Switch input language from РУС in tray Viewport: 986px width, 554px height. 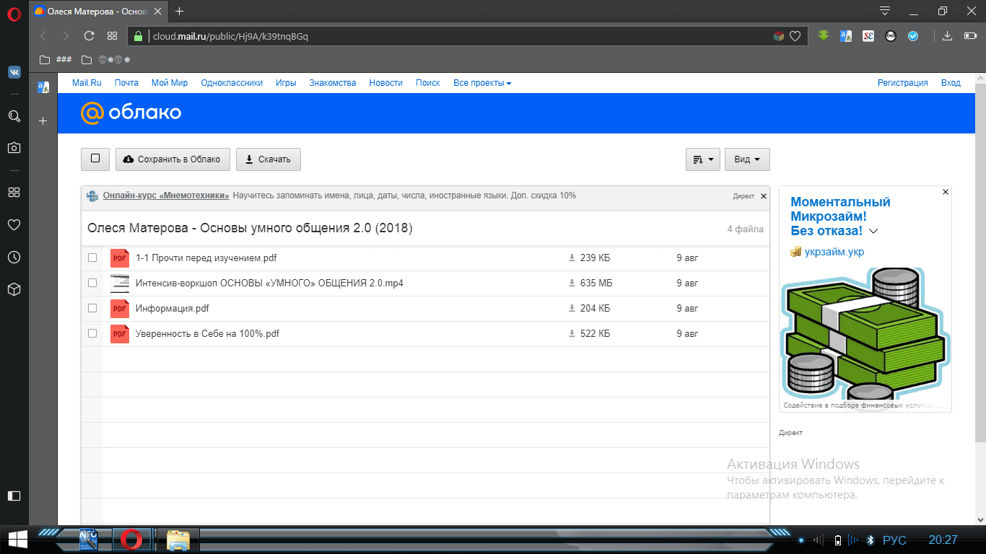click(x=895, y=540)
